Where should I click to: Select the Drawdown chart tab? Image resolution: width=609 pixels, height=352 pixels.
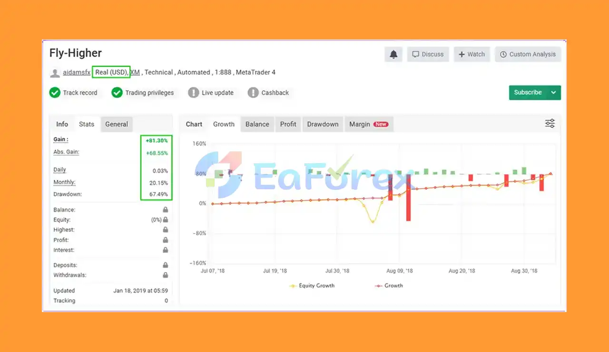[323, 124]
